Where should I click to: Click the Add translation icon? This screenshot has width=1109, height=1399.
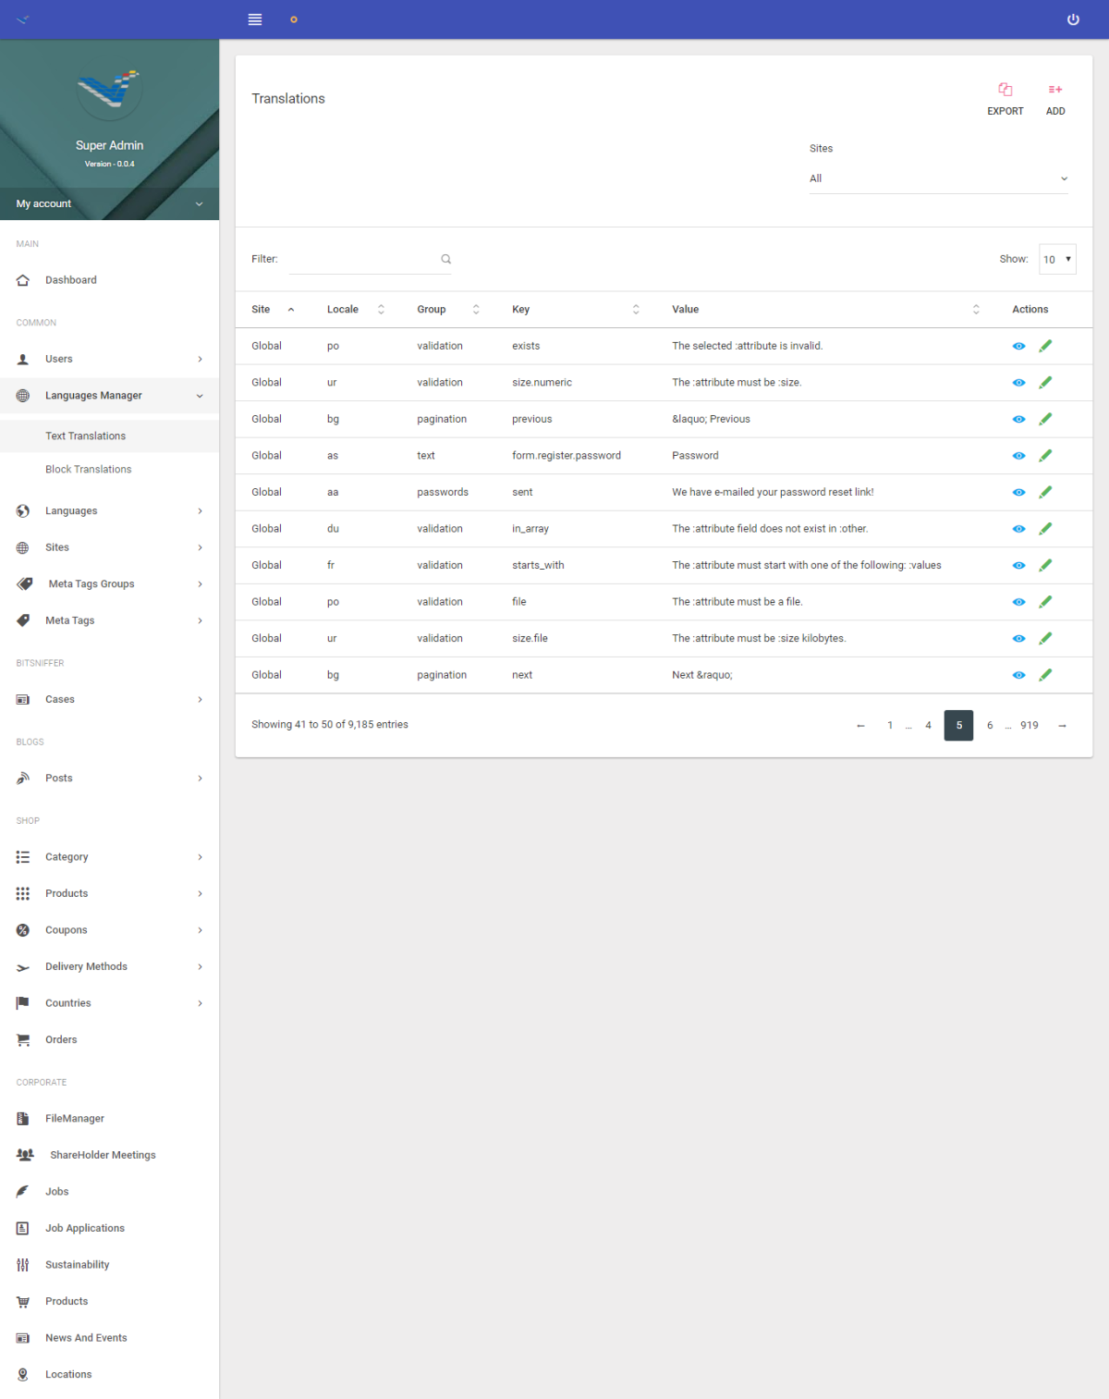1054,97
